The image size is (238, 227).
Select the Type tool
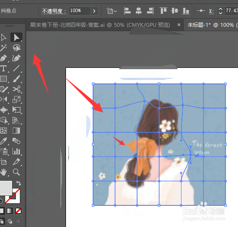pos(3,68)
